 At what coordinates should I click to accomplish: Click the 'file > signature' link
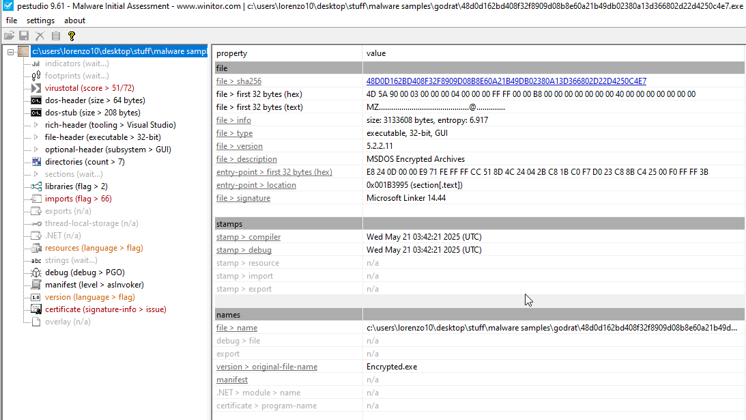click(x=243, y=198)
